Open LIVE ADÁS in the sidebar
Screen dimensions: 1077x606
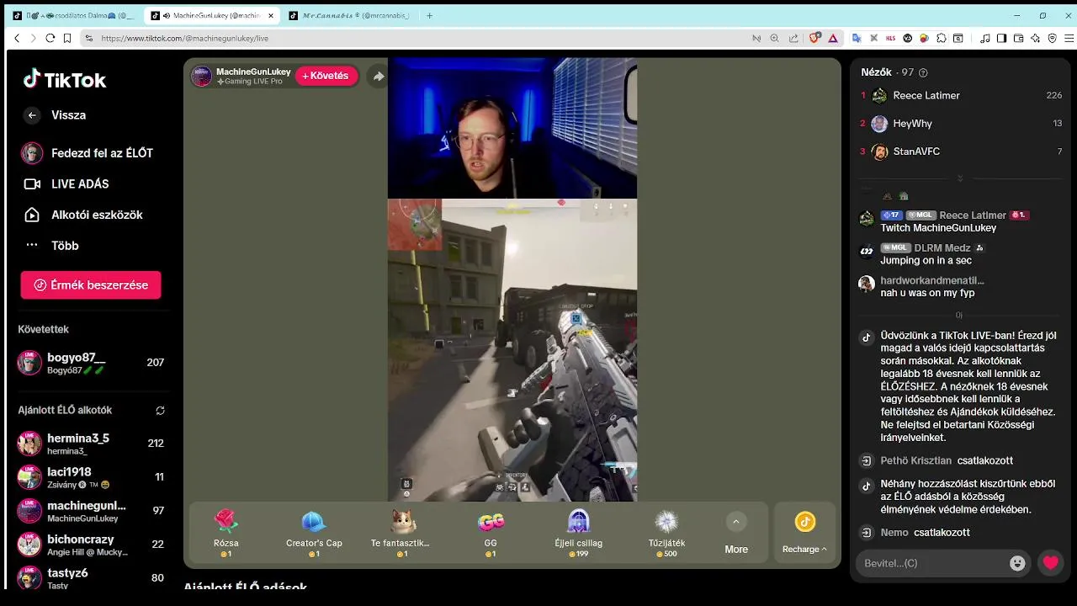(66, 183)
